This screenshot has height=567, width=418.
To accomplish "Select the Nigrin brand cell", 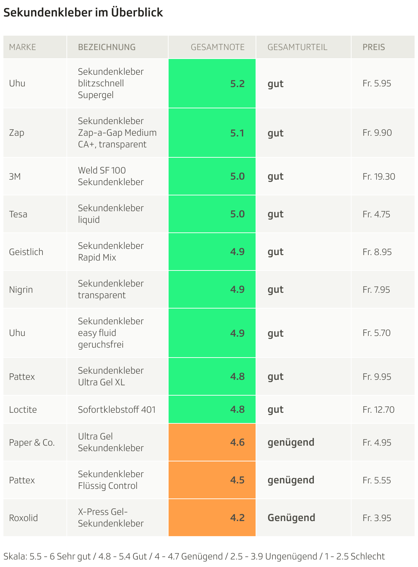I will coord(35,289).
